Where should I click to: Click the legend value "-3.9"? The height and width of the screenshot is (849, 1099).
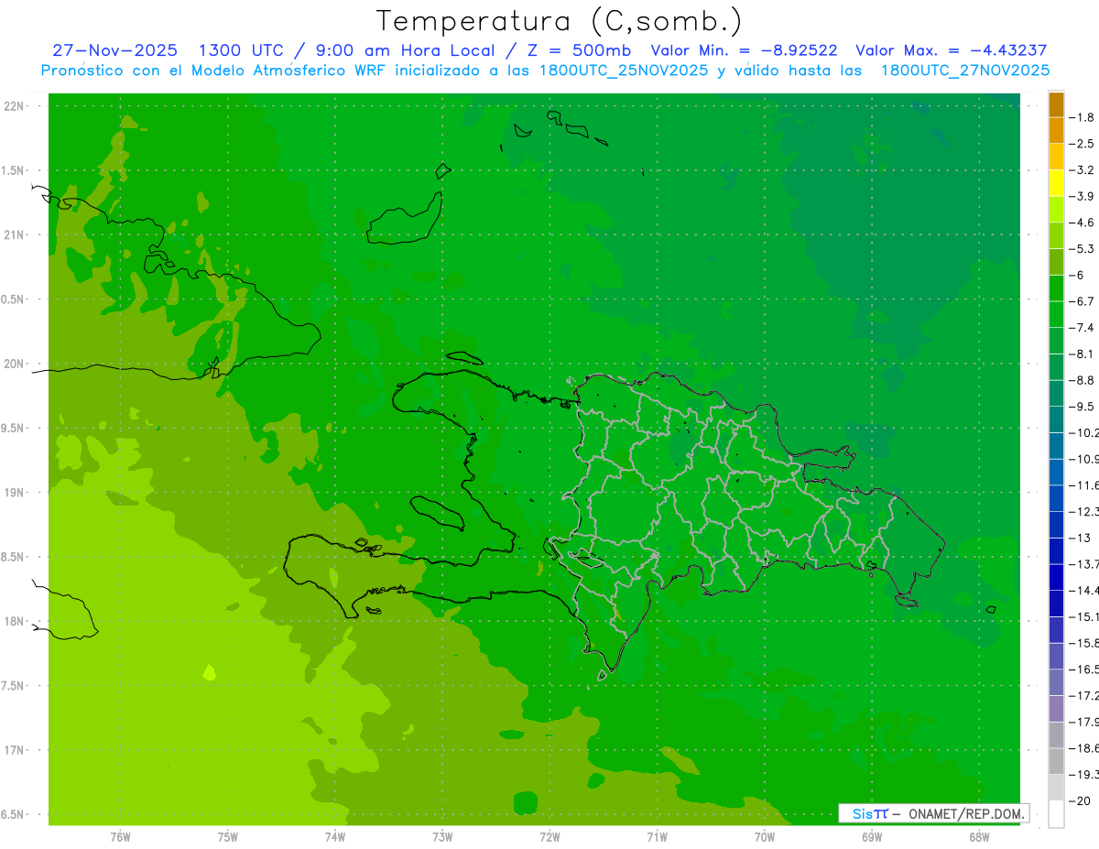click(1083, 196)
